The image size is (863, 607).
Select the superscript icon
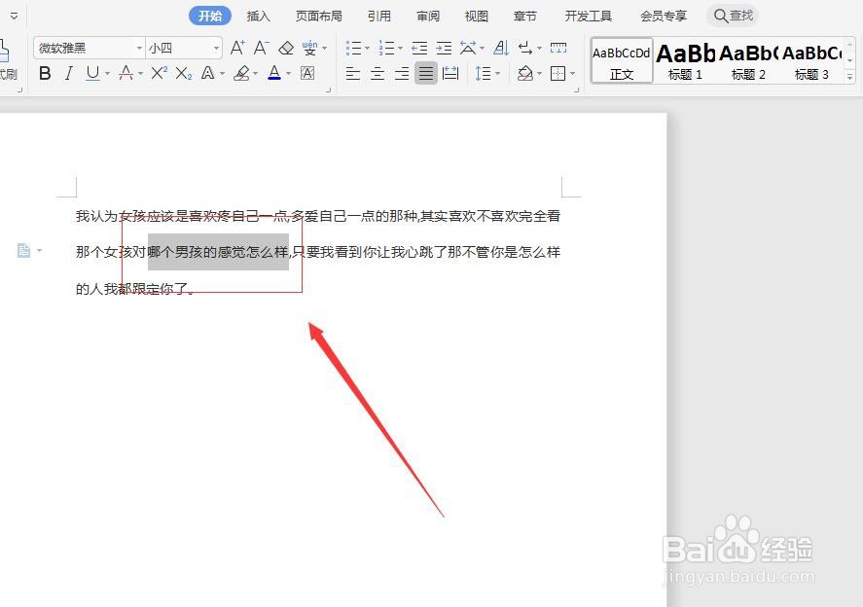click(157, 72)
